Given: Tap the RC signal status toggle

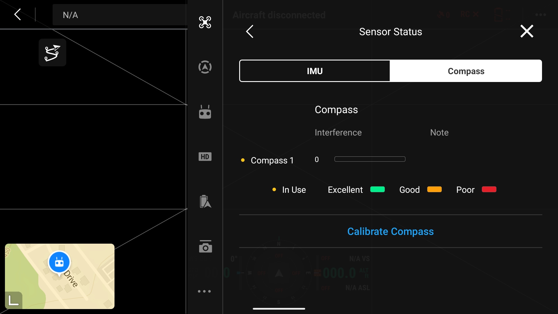Looking at the screenshot, I should 468,14.
